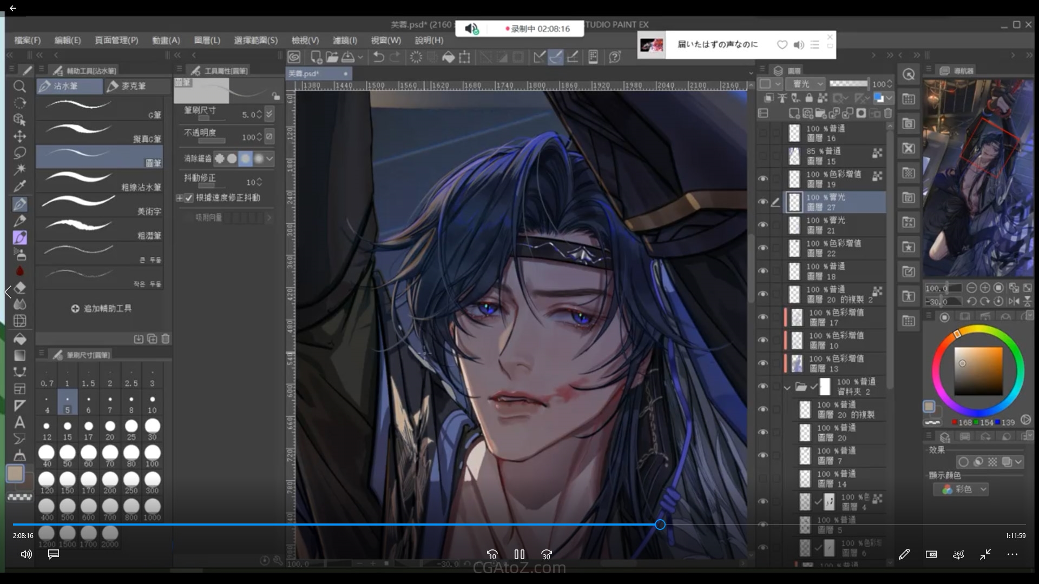Viewport: 1039px width, 584px height.
Task: Select the text tool (A icon)
Action: (x=19, y=422)
